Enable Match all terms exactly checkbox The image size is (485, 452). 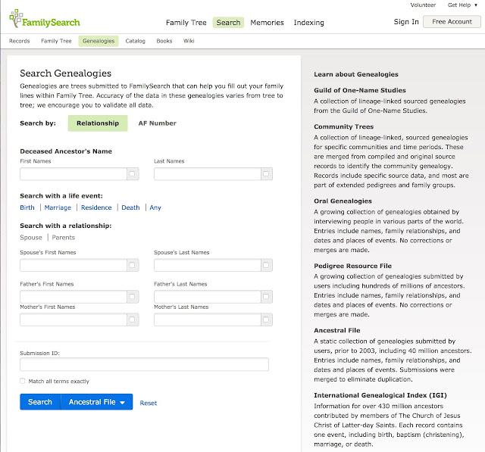coord(23,381)
